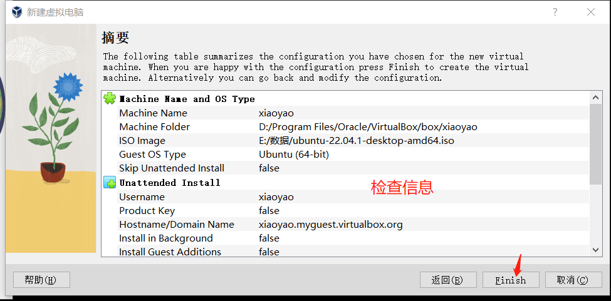Click the green Machine Name and OS Type icon
This screenshot has width=611, height=301.
(110, 99)
